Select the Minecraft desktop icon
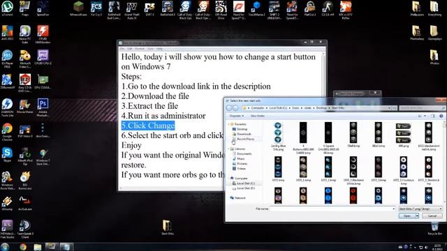The image size is (447, 251). 78,8
